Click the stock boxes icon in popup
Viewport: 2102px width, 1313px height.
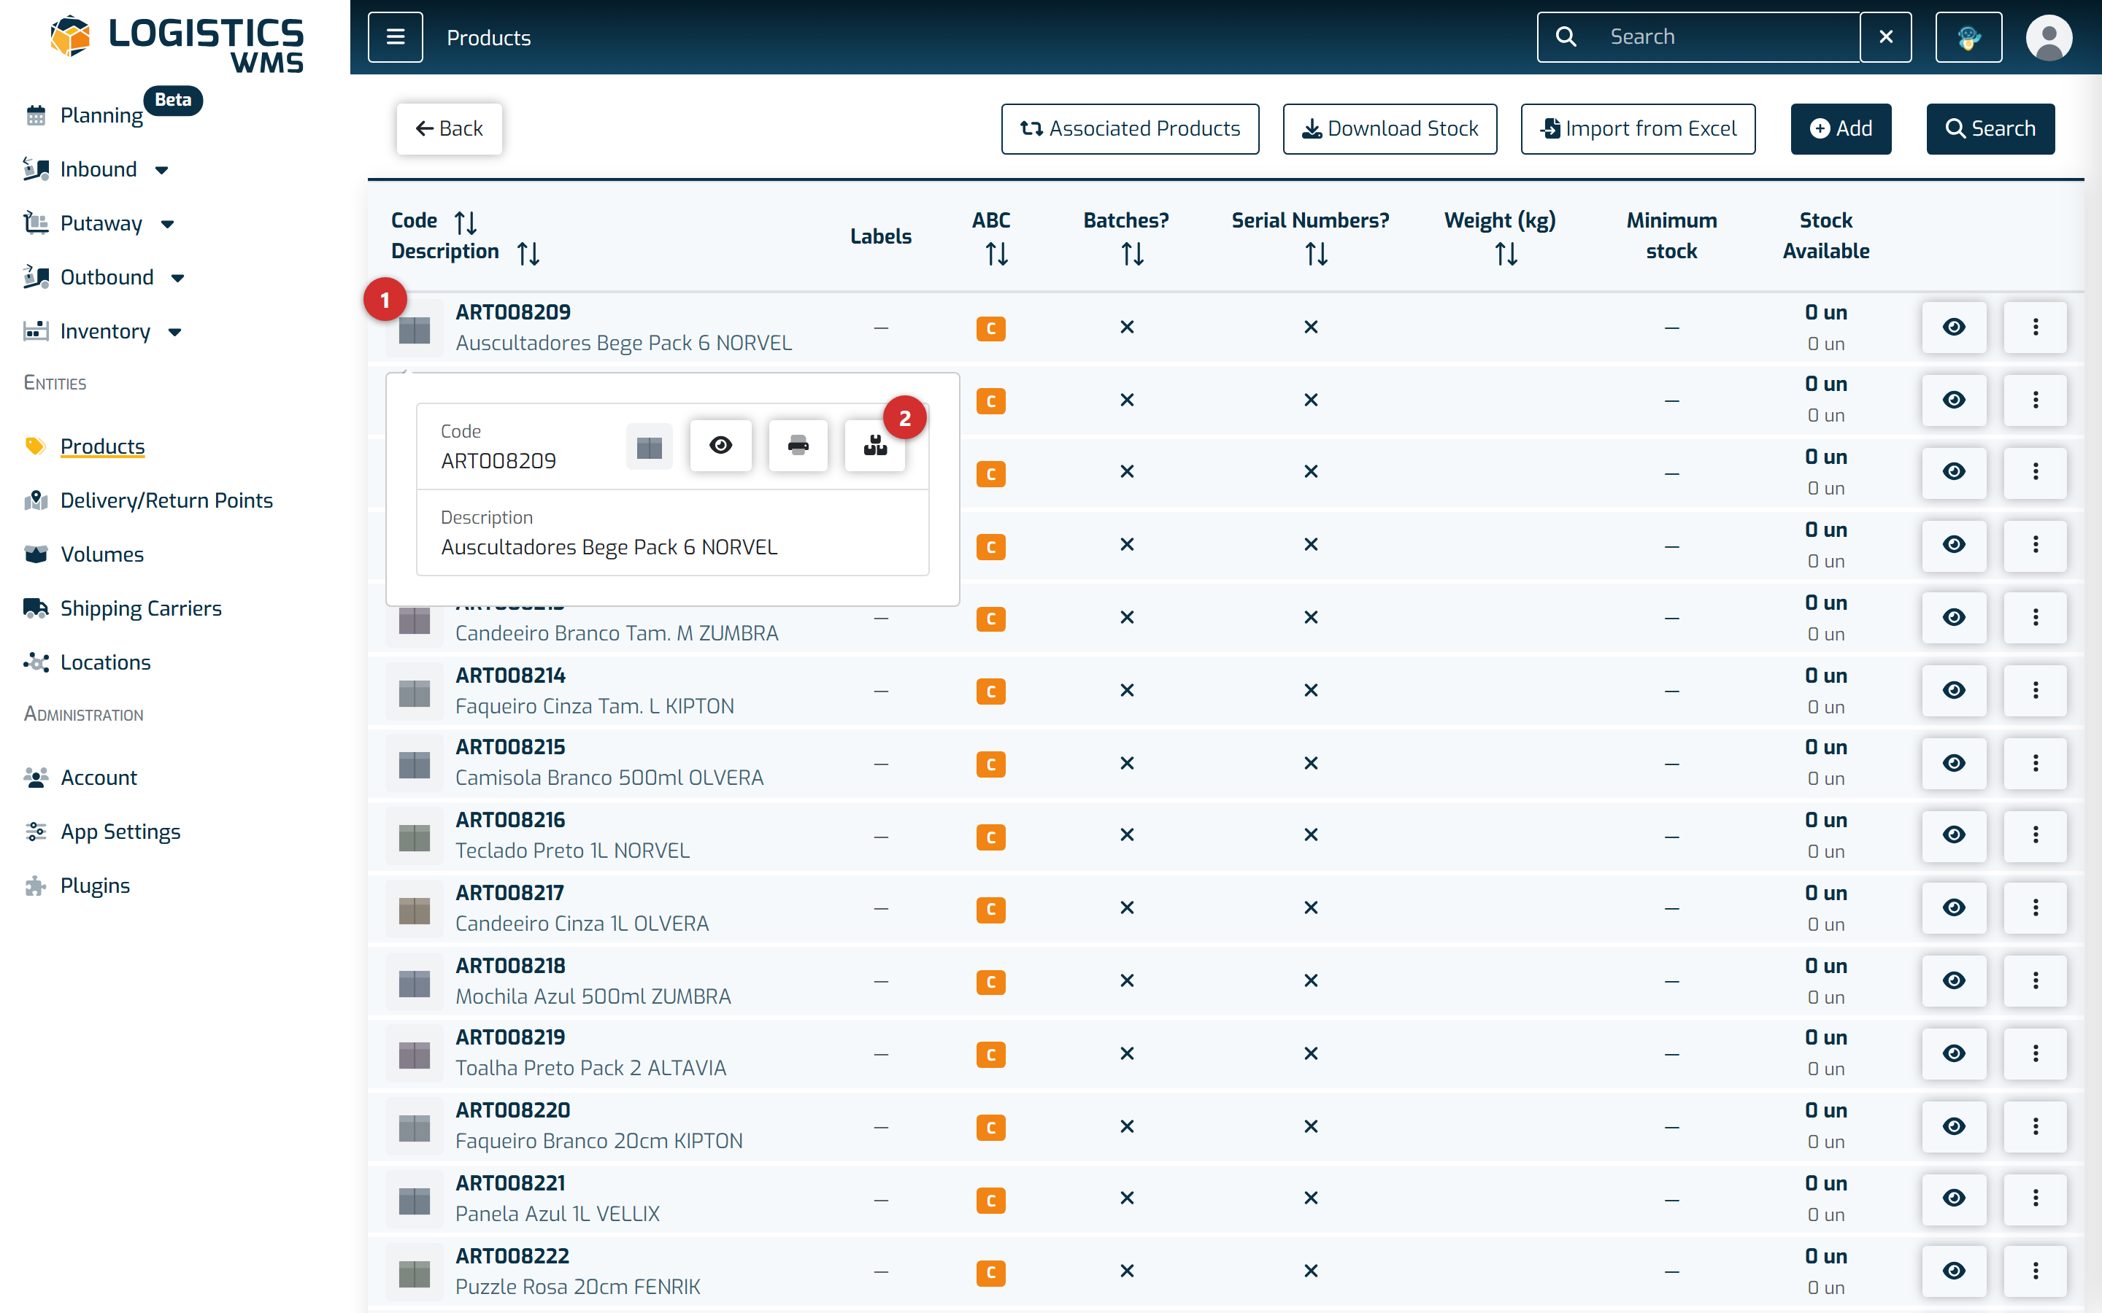(x=874, y=446)
